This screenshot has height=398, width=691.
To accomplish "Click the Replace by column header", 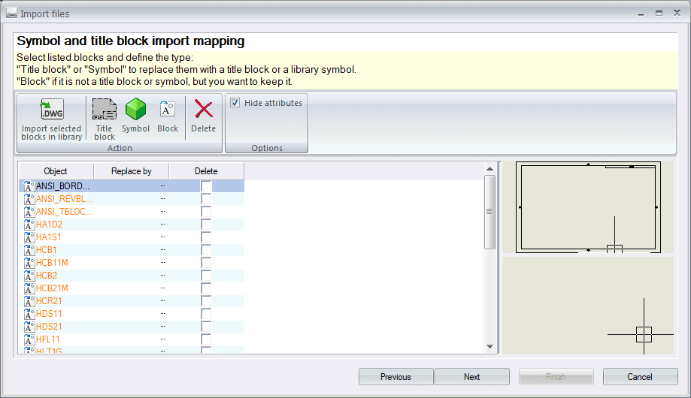I will tap(131, 171).
